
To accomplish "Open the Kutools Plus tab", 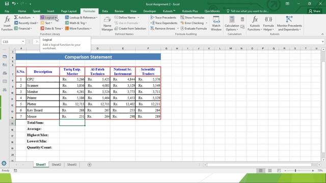I will tap(190, 11).
